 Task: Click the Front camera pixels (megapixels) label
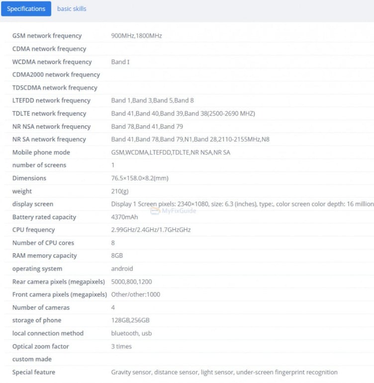60,294
